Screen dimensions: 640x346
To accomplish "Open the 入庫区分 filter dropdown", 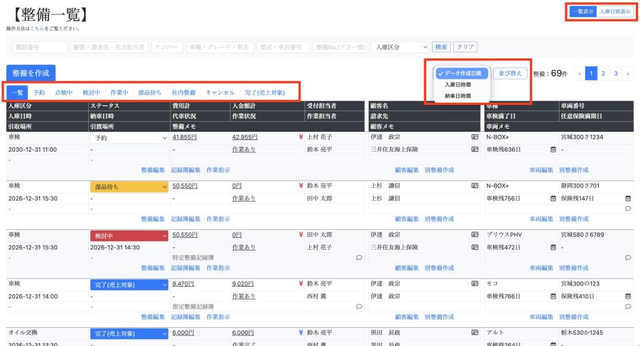I will click(400, 47).
